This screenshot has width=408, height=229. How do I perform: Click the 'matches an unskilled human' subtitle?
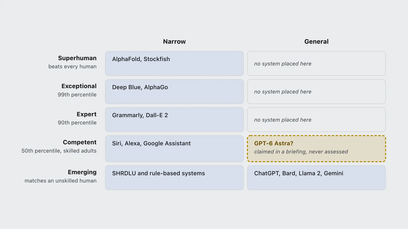(x=60, y=181)
